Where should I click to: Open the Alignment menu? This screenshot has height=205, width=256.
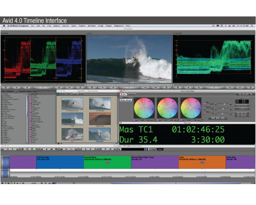point(119,26)
